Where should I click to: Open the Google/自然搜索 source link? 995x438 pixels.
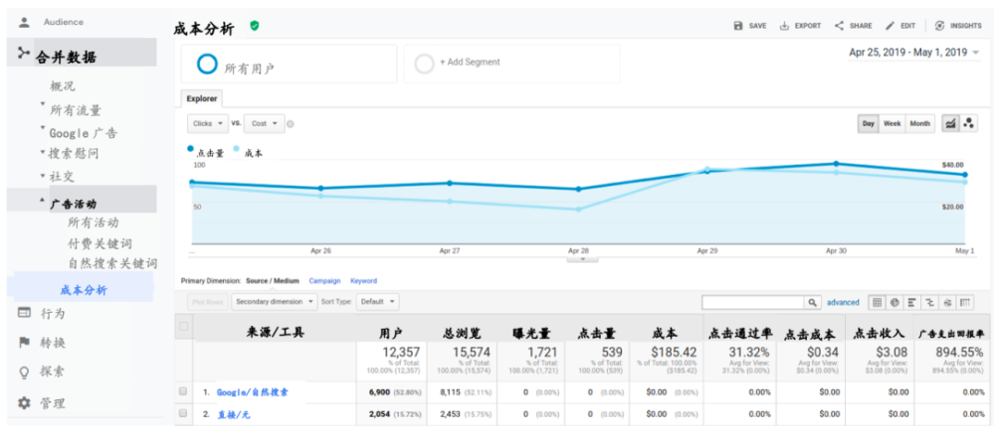click(253, 392)
